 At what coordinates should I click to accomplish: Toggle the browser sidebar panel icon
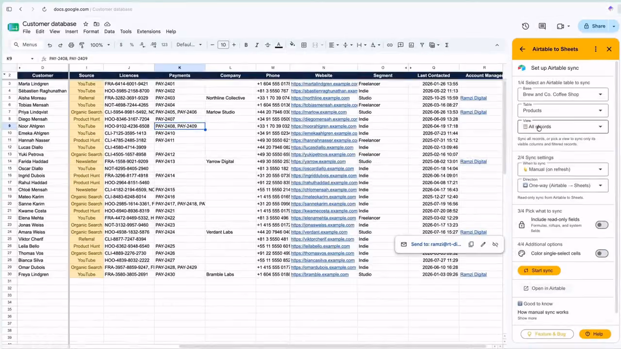coord(9,9)
